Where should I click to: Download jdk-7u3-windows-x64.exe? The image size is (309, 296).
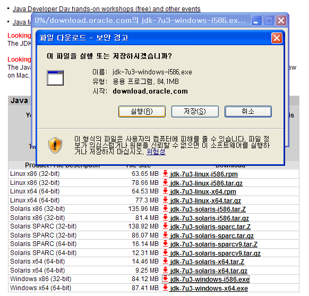209,289
